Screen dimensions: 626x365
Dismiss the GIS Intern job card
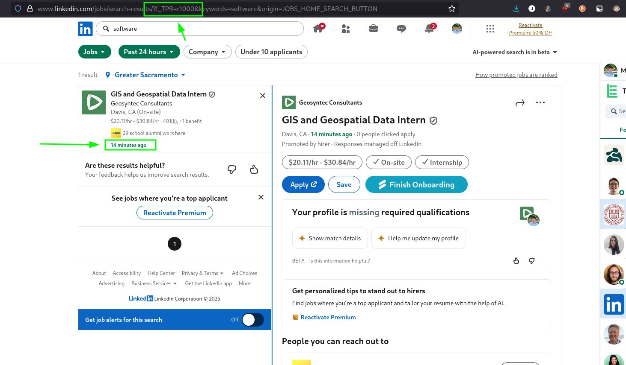click(263, 96)
